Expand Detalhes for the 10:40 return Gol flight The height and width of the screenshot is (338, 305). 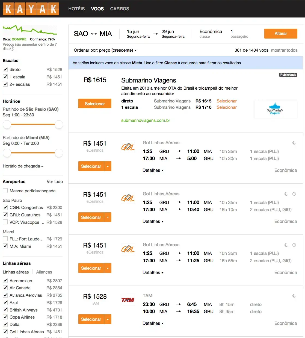point(153,221)
